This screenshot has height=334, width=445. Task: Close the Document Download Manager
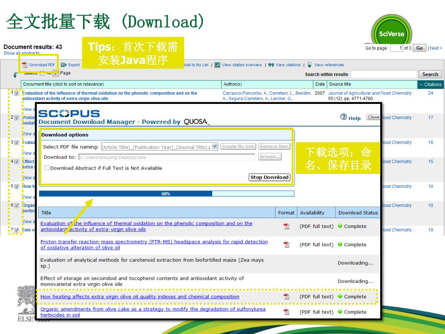pyautogui.click(x=373, y=117)
